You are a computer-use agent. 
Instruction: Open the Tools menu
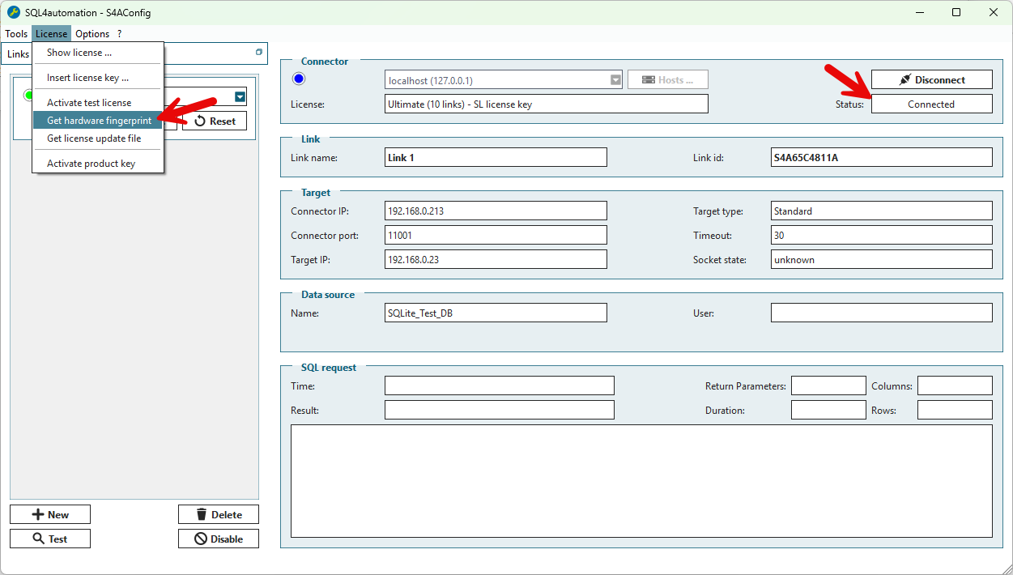[16, 34]
